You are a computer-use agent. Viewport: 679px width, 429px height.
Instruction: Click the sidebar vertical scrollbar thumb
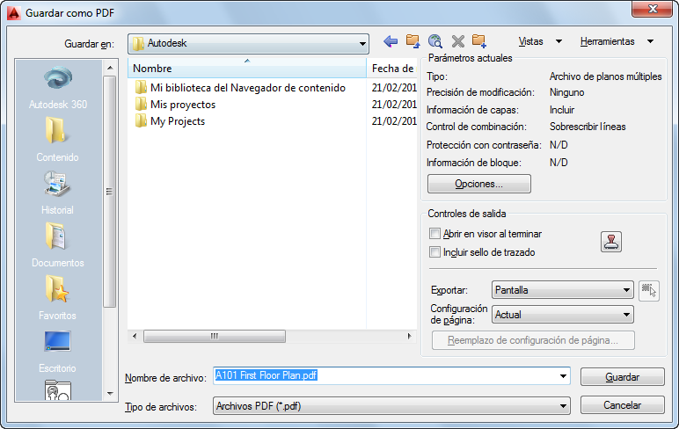[x=110, y=192]
